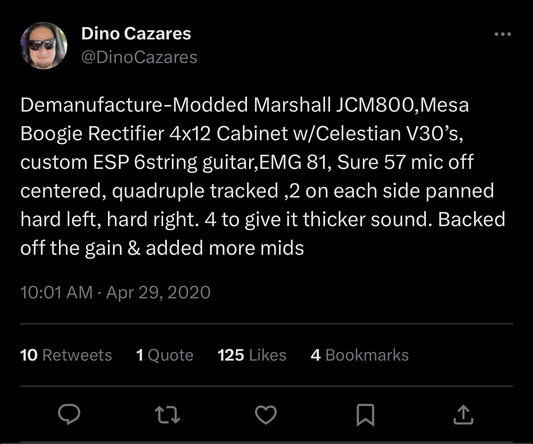The height and width of the screenshot is (444, 533).
Task: Bookmark this tweet using the bookmark icon
Action: point(365,415)
